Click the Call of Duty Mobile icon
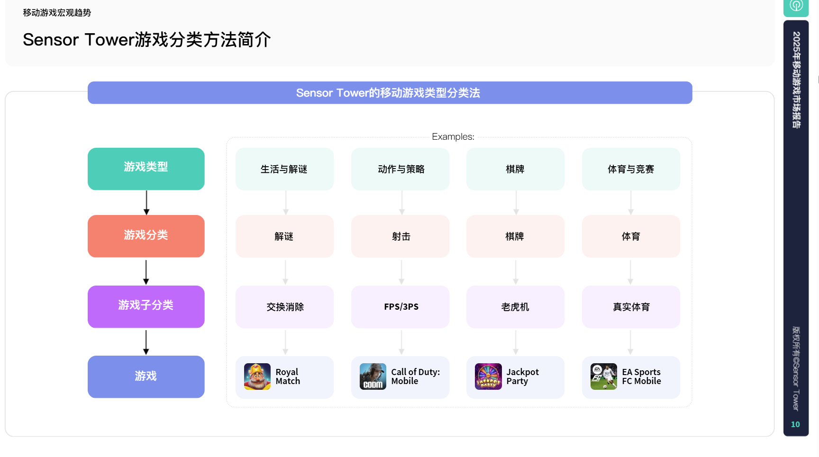 coord(373,376)
